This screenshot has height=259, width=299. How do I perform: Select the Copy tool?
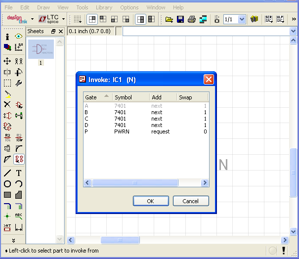tap(19, 61)
